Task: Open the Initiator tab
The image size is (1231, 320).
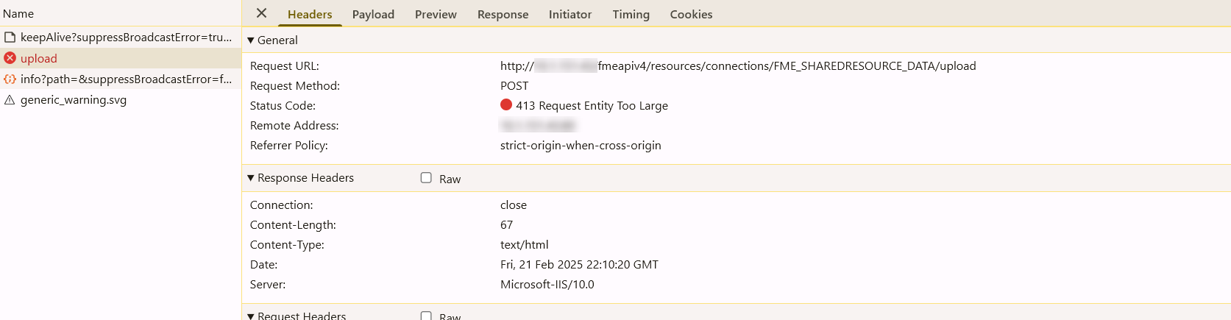Action: 570,14
